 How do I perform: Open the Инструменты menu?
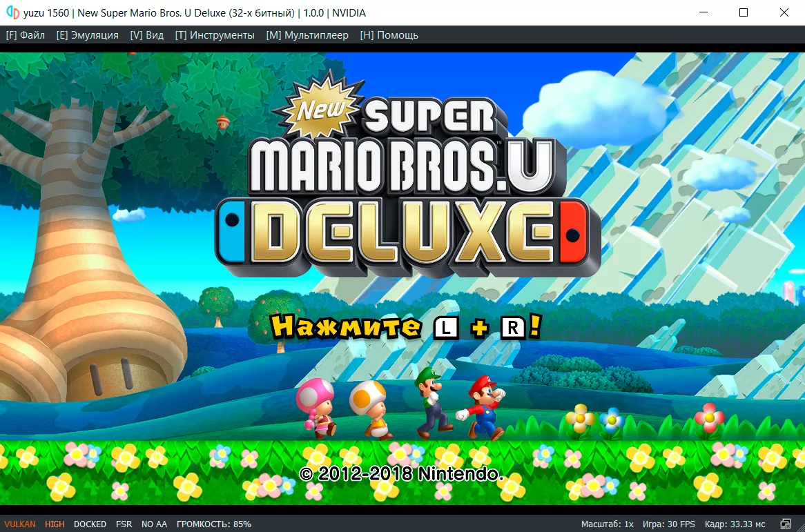click(x=215, y=35)
